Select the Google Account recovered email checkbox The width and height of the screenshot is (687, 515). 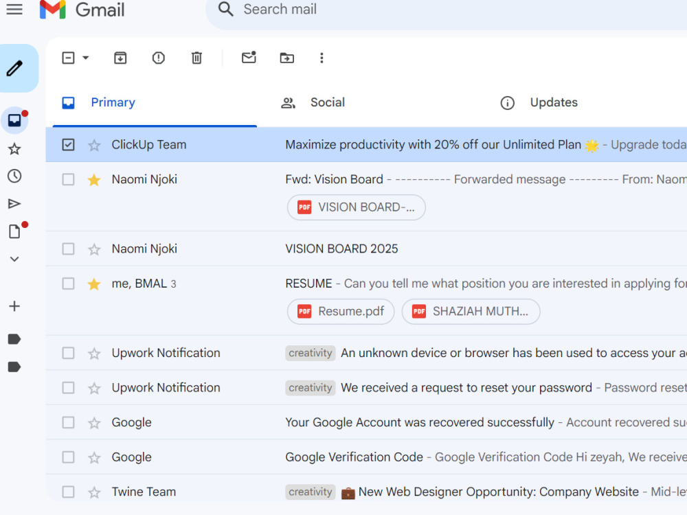(x=68, y=422)
